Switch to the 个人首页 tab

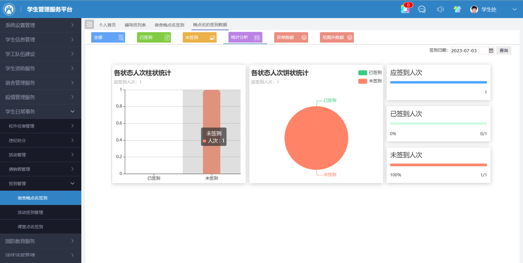[x=107, y=25]
